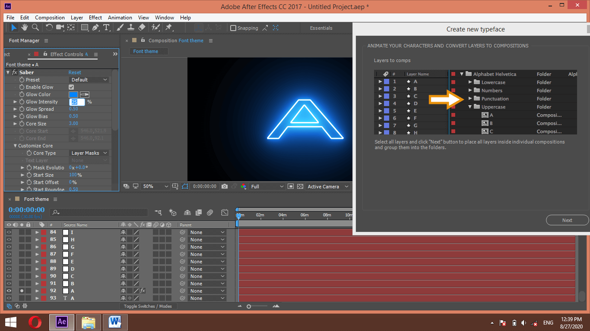Screen dimensions: 590x331
Task: Take a snapshot of the composition view
Action: [x=224, y=186]
